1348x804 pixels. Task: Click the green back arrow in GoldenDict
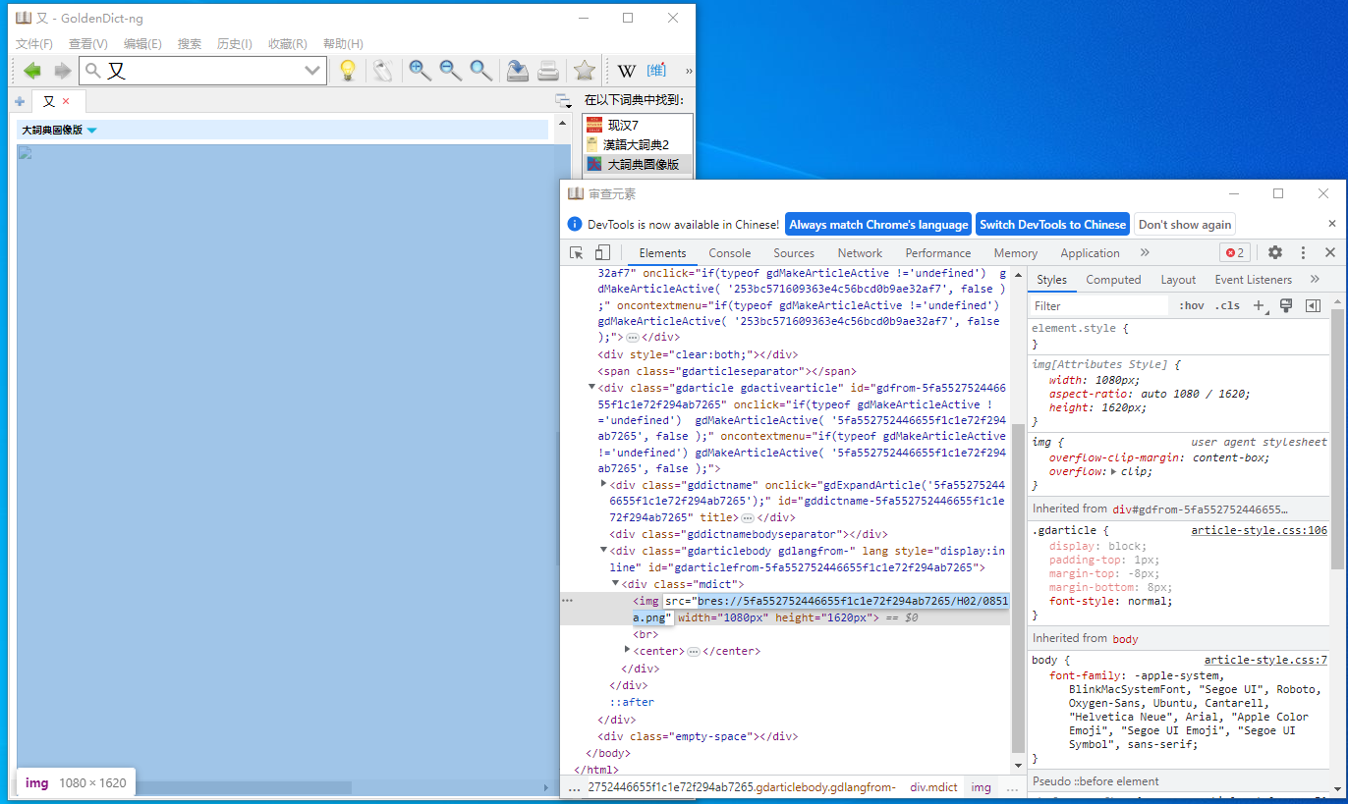(x=32, y=71)
